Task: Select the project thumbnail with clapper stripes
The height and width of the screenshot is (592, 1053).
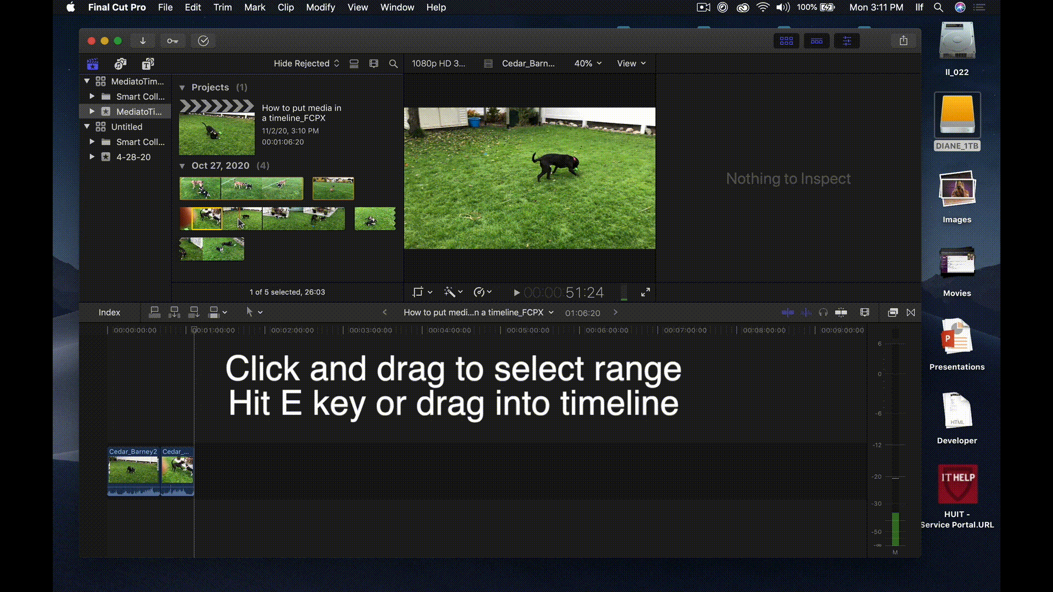Action: pos(217,127)
